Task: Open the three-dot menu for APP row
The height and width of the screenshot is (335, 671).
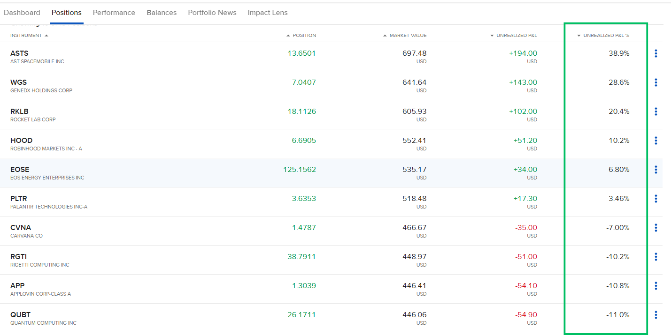Action: coord(656,286)
